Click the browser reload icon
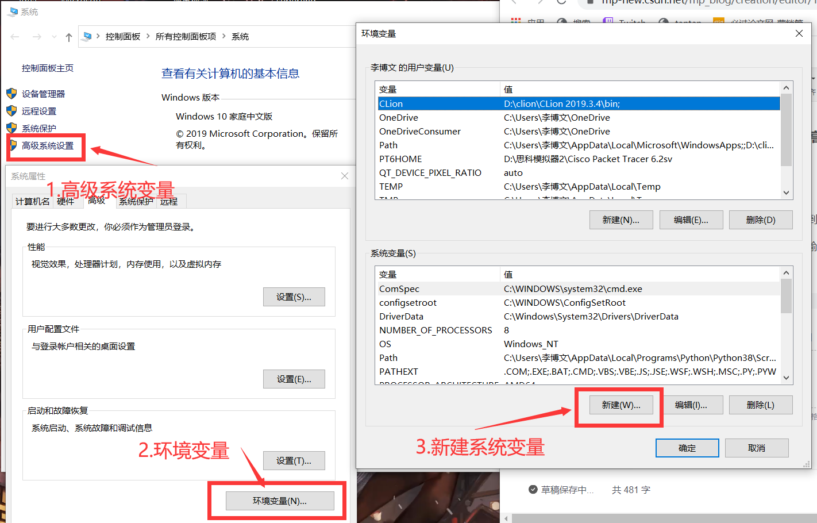The image size is (817, 523). point(561,2)
